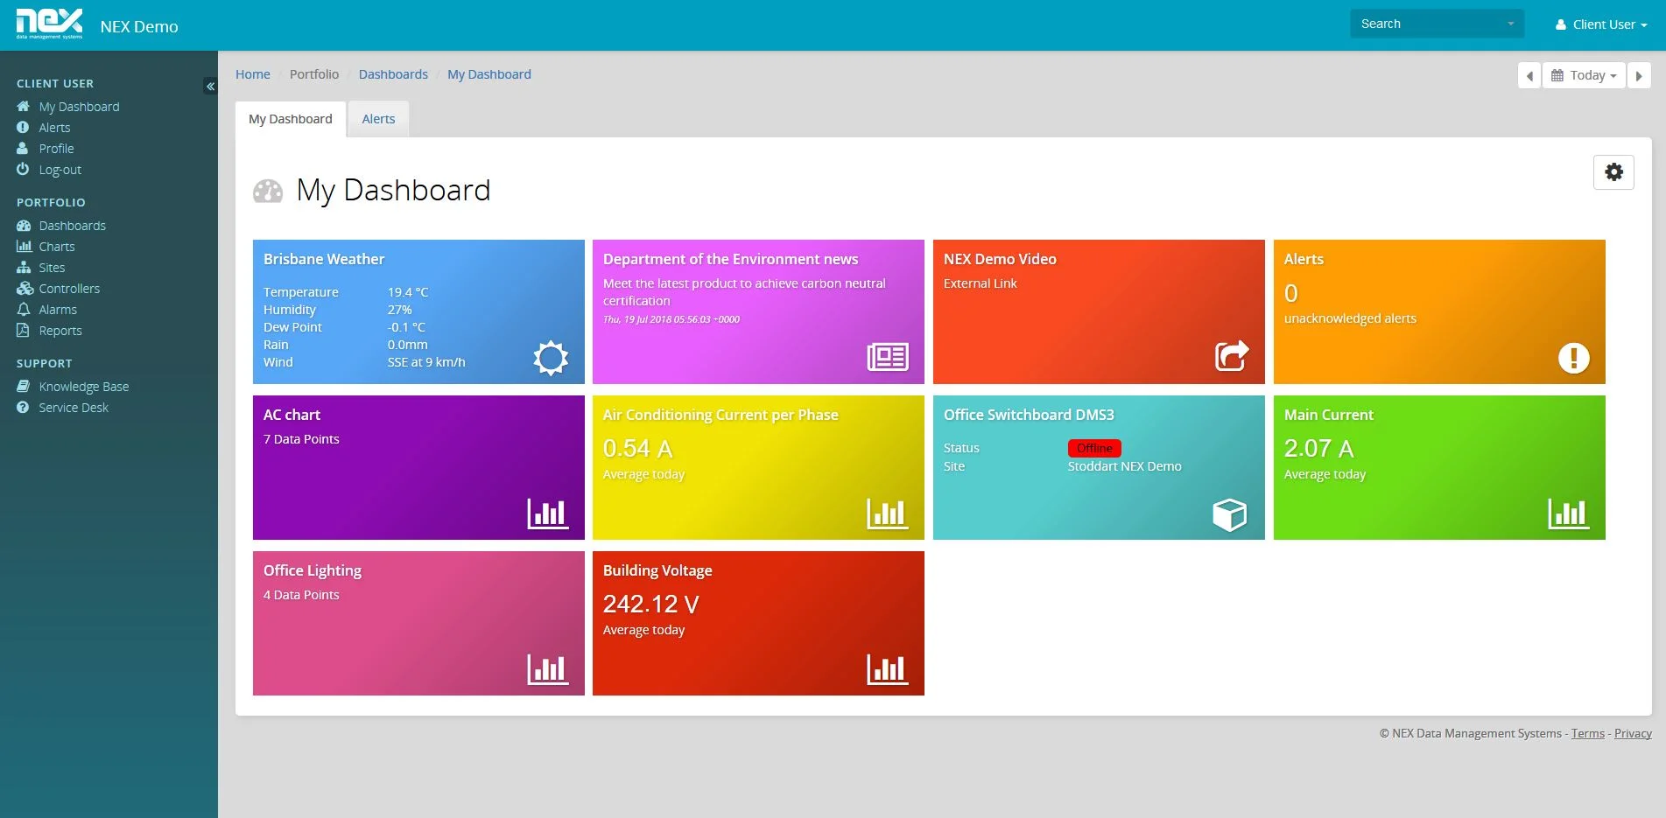
Task: Click the chart icon on AC chart tile
Action: 548,514
